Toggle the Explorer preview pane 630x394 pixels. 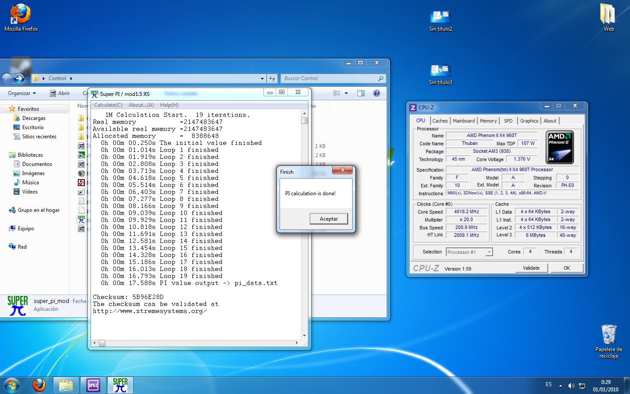(361, 93)
